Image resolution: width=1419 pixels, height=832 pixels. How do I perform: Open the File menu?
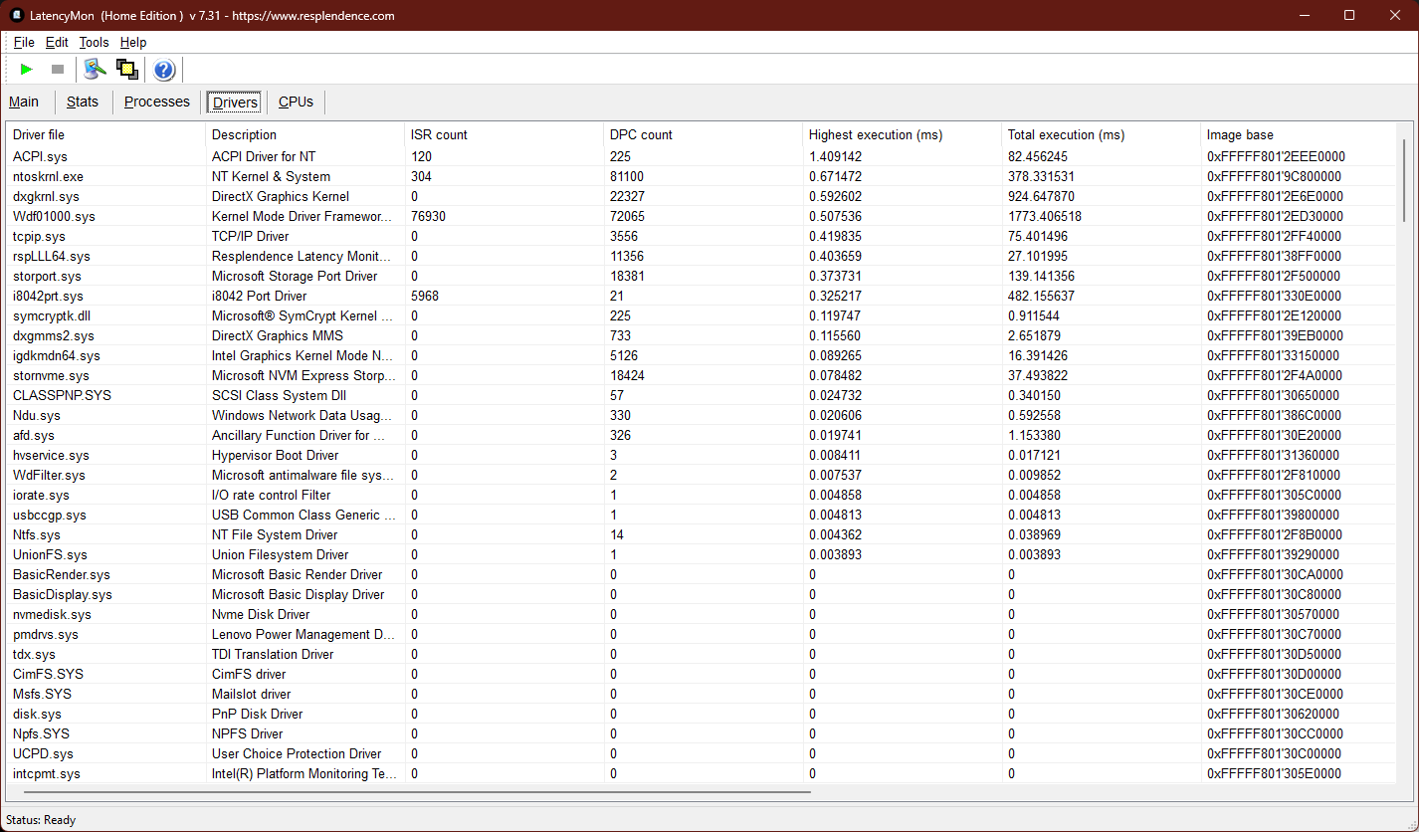[x=24, y=43]
